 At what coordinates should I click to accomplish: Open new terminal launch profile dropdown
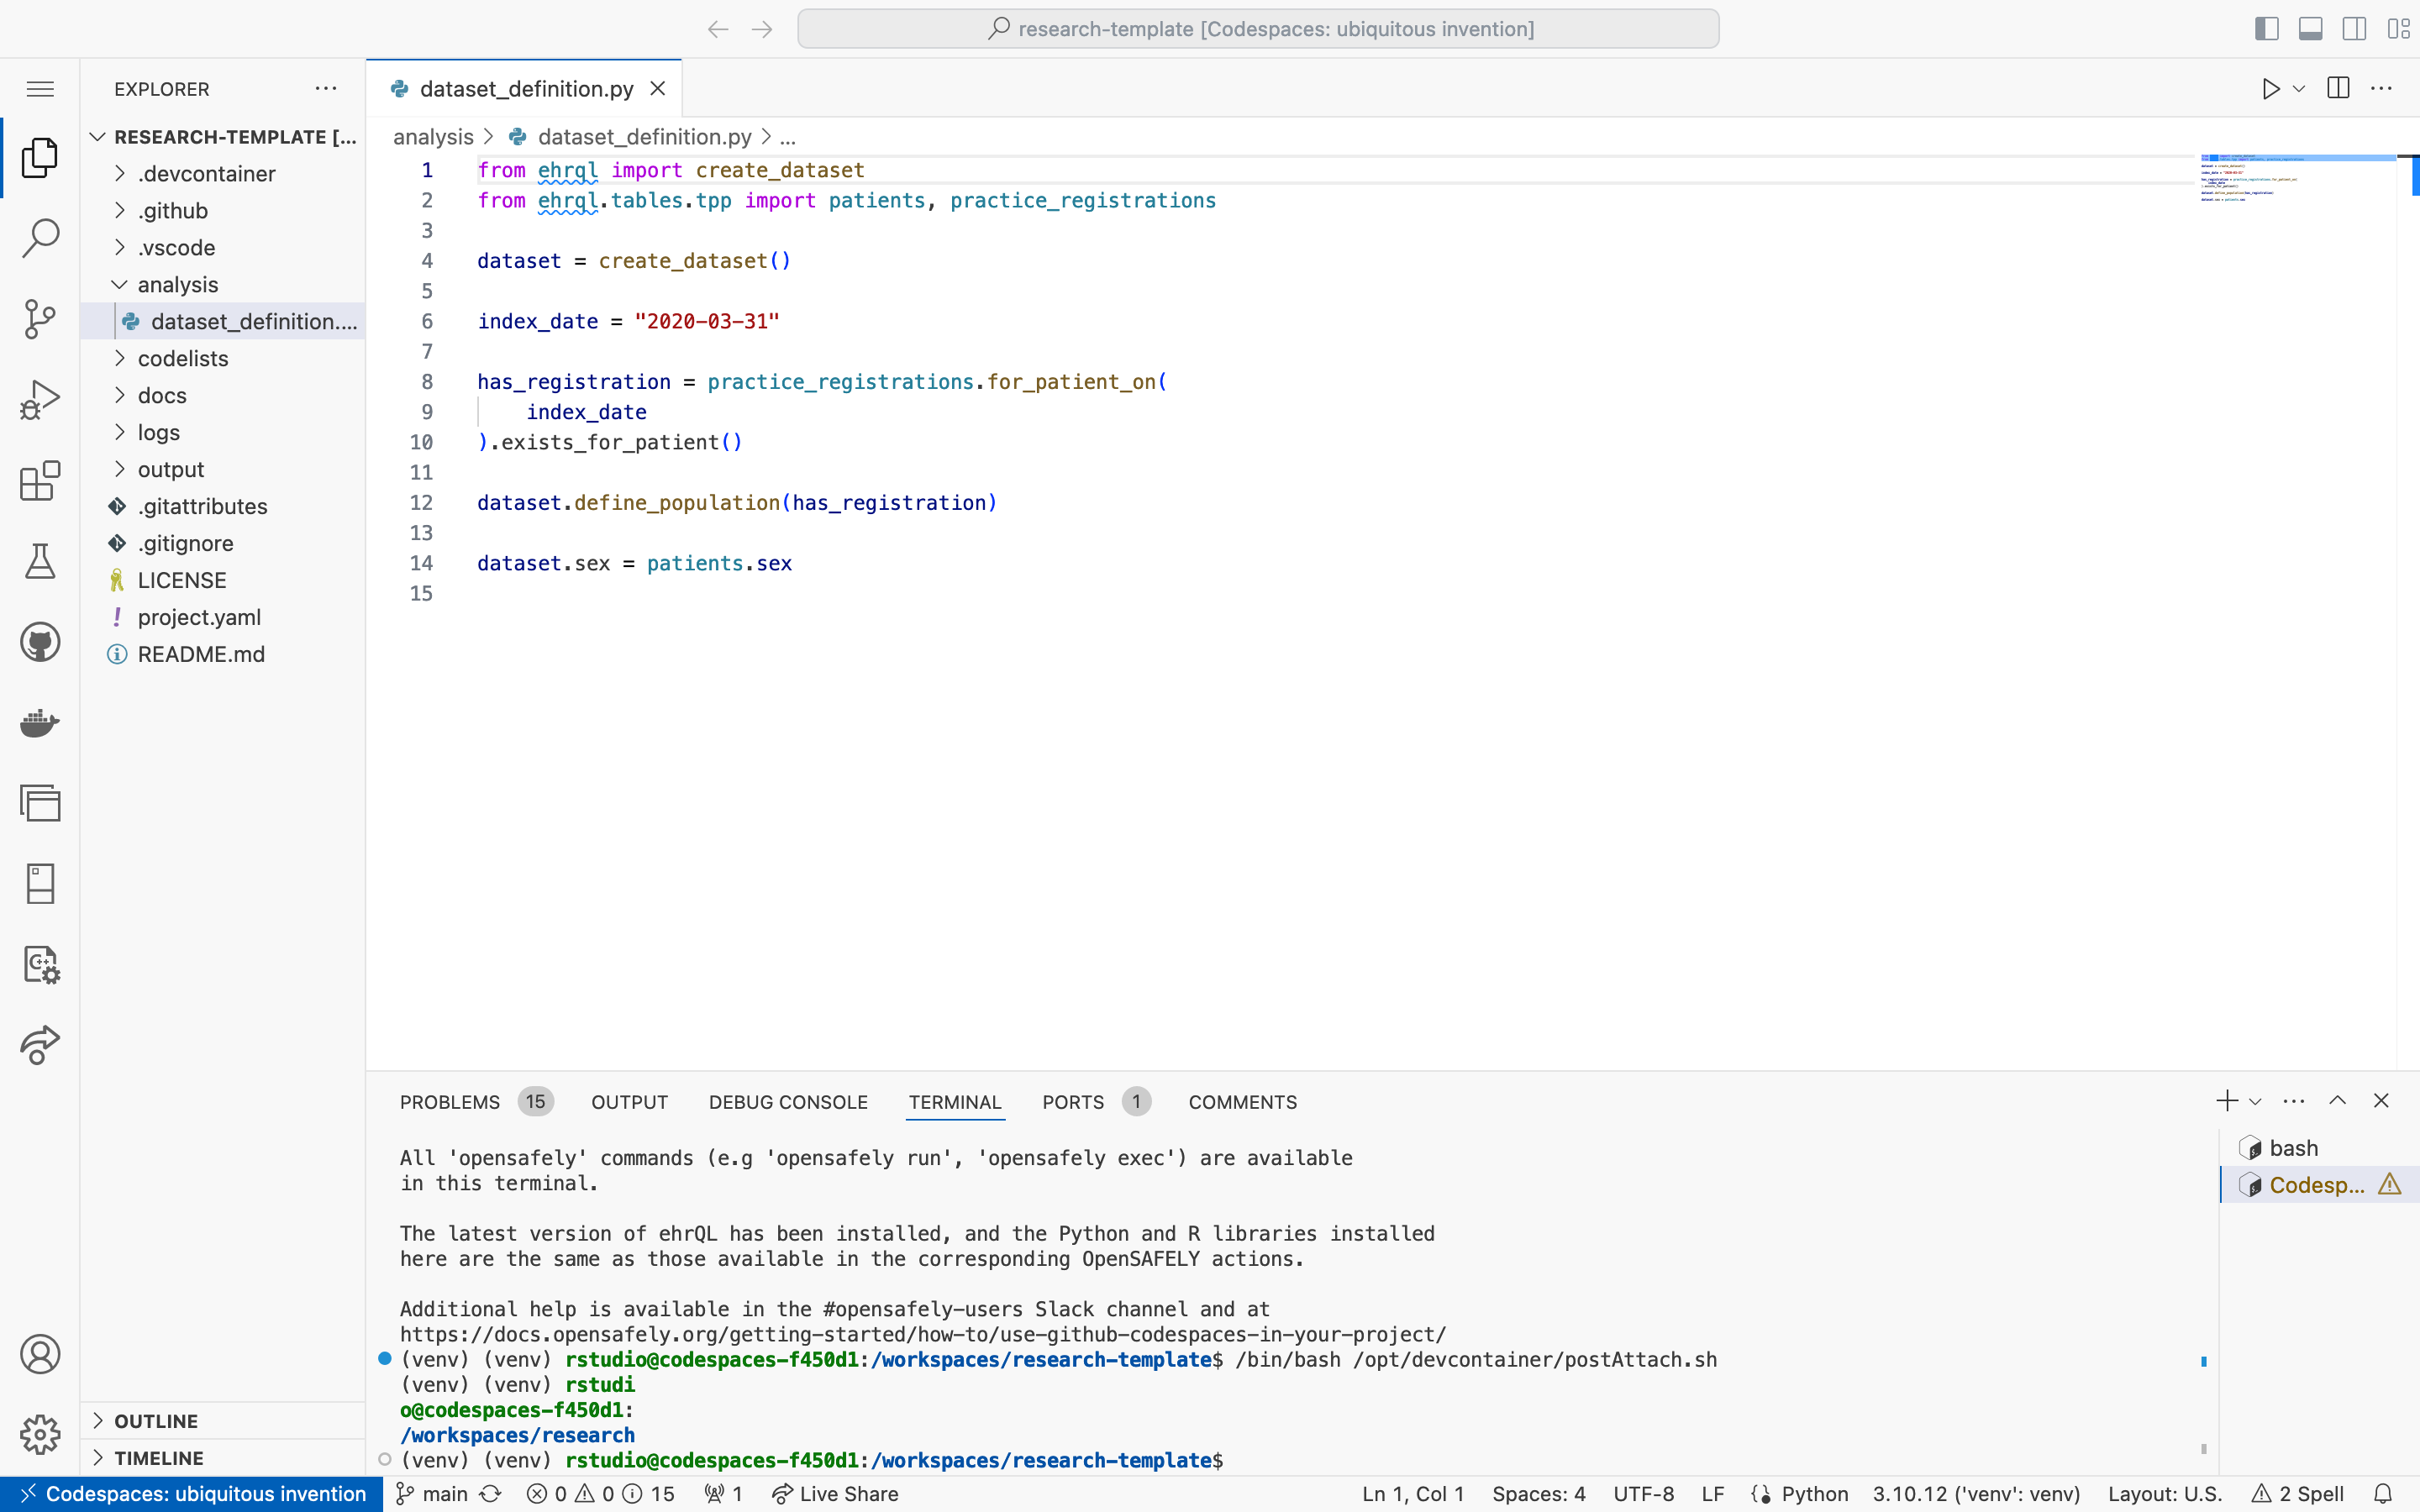pyautogui.click(x=2255, y=1101)
